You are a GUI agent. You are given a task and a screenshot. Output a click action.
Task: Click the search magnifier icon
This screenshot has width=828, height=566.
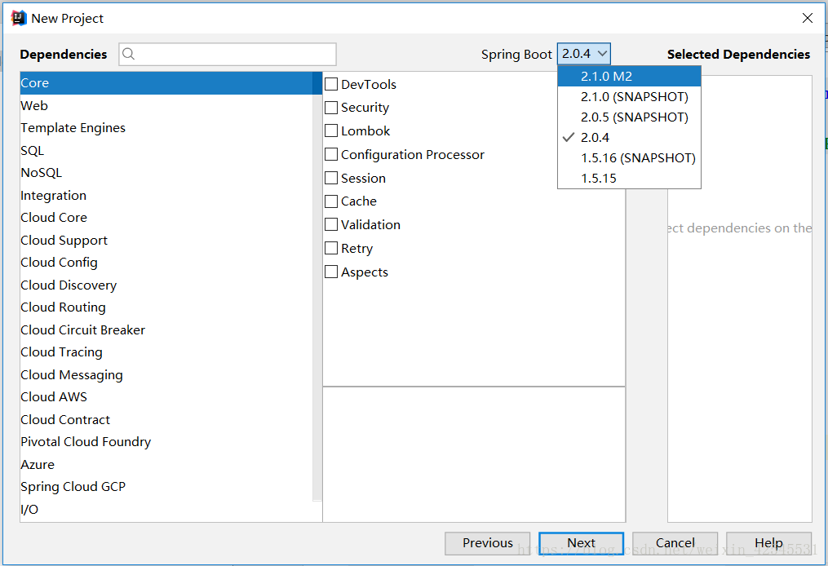pyautogui.click(x=128, y=54)
